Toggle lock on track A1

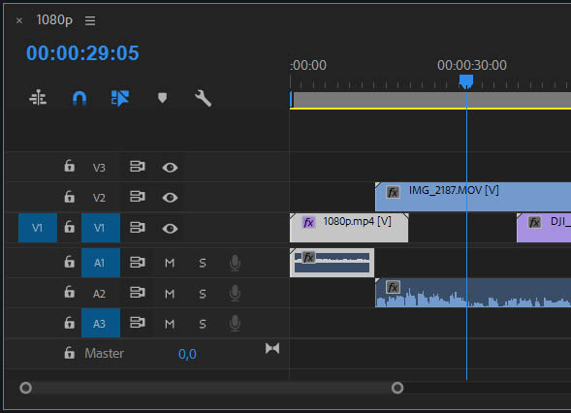(x=69, y=262)
